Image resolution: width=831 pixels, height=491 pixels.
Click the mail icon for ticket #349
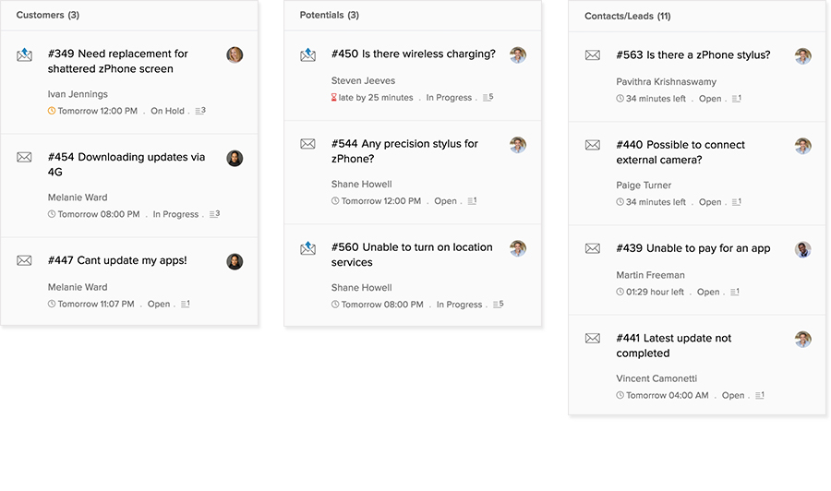pos(24,54)
